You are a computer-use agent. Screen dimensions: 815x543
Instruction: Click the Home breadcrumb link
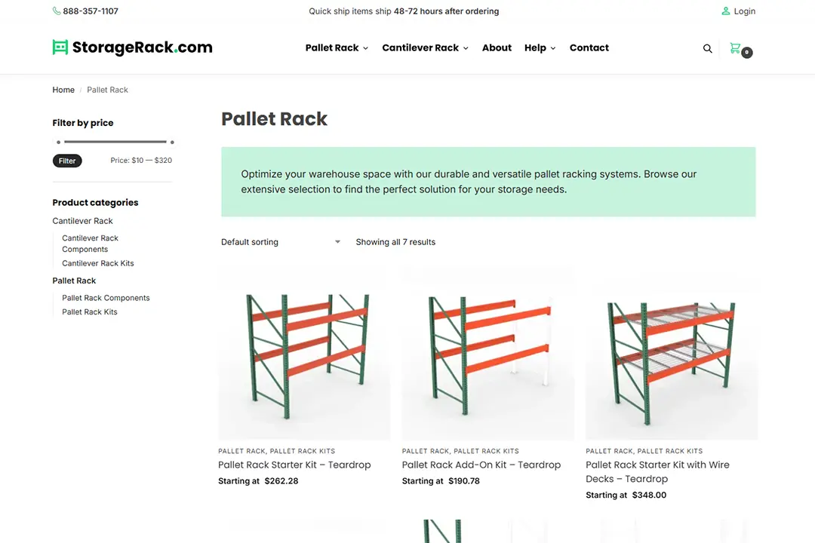pos(63,90)
